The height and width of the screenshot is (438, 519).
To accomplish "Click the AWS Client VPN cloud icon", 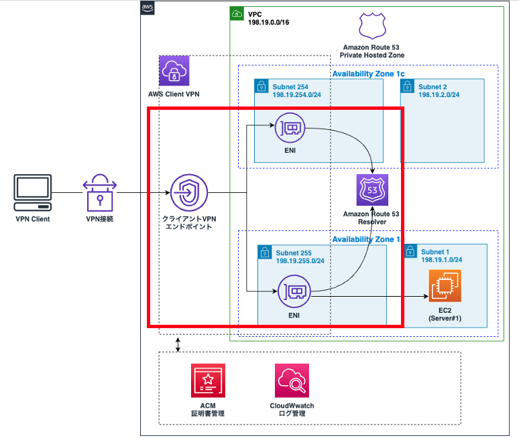I will (x=174, y=71).
